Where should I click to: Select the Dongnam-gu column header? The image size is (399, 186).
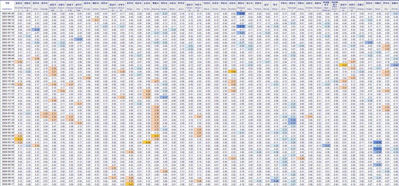[x=113, y=6]
